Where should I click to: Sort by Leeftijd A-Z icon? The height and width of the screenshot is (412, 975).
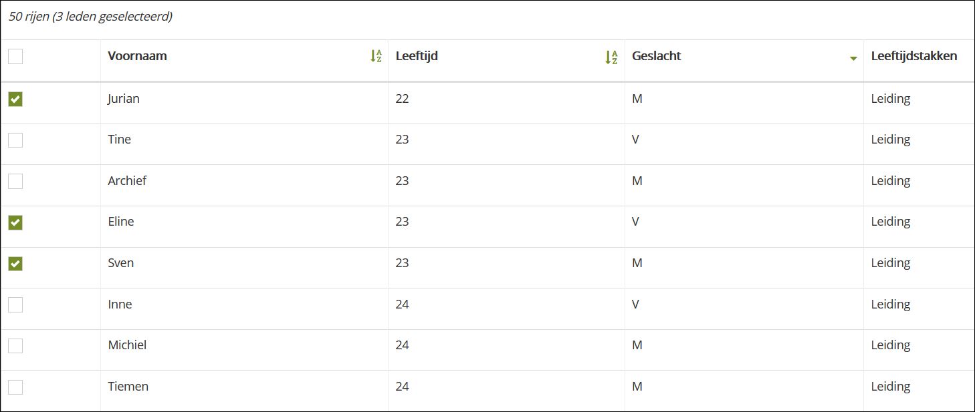[x=611, y=57]
